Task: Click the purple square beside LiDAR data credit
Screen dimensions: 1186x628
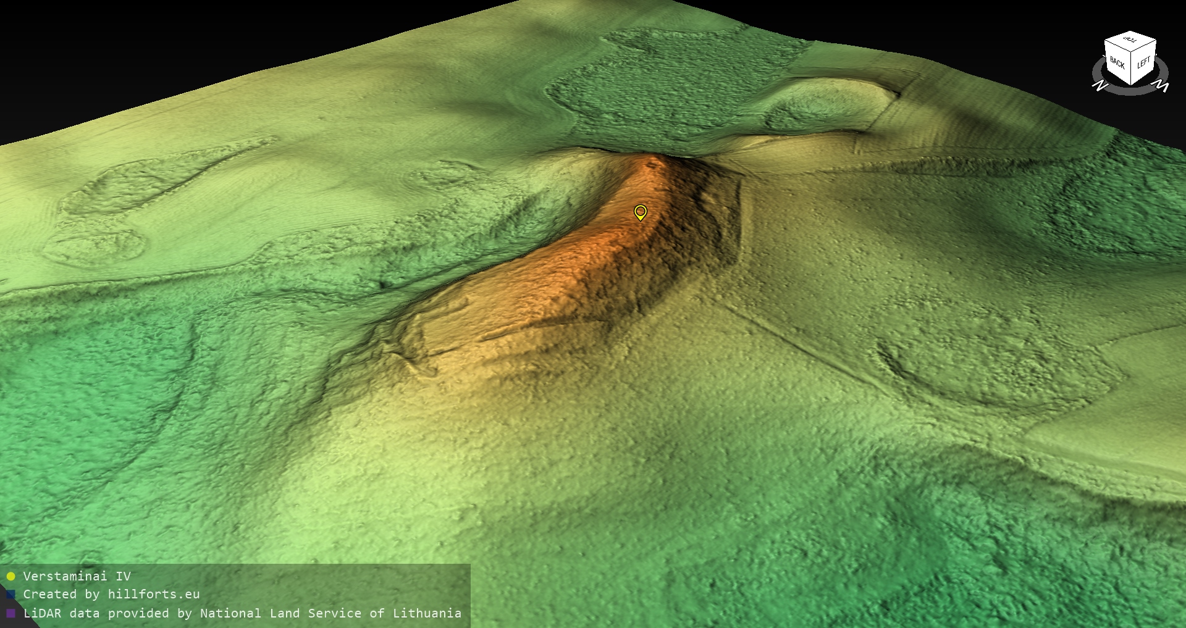Action: point(11,613)
